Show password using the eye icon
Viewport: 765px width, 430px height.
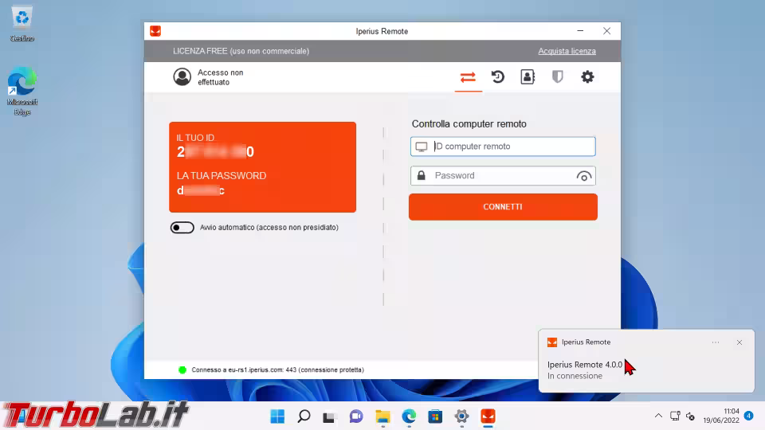click(583, 176)
